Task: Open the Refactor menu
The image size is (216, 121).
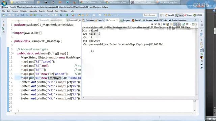Action: [x=24, y=11]
